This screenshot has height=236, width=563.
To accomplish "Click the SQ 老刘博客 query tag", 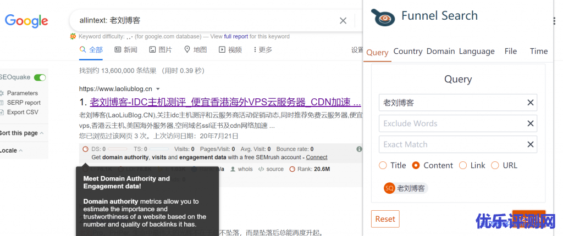I will point(406,188).
